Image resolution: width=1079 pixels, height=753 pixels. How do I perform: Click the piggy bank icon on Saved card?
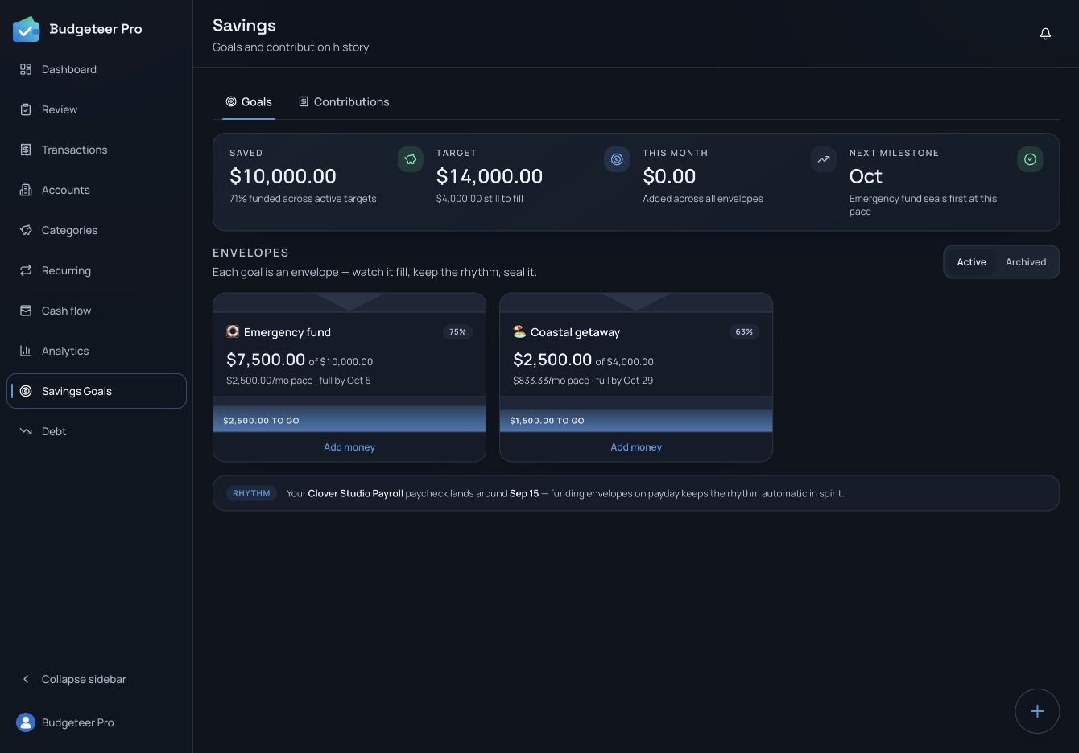[411, 159]
